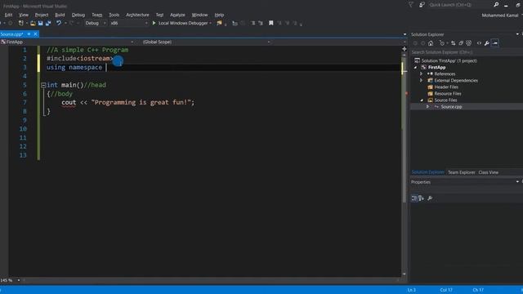Pin the Source.cpp tab
This screenshot has height=294, width=523.
[29, 34]
